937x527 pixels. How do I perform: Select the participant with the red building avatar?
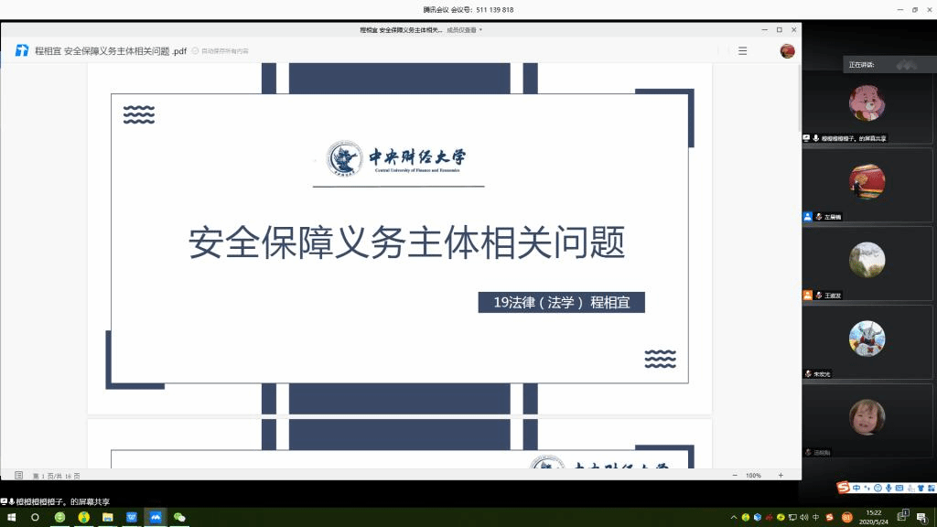tap(866, 181)
